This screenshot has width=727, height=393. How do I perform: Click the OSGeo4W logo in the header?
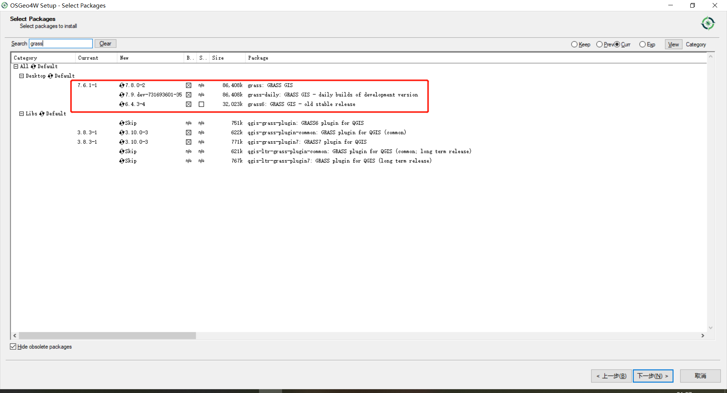point(708,23)
